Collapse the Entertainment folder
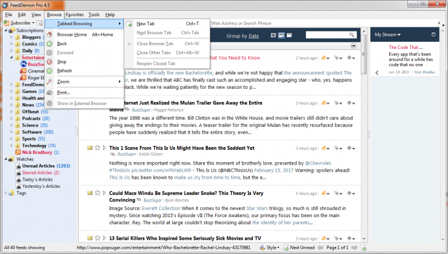 click(11, 57)
